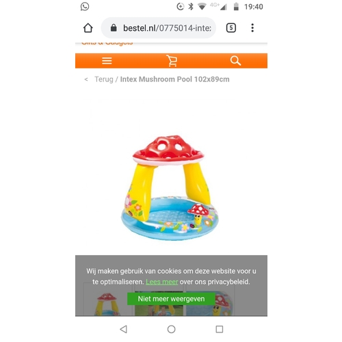Click the back chevron beside Terug
342x342 pixels.
pyautogui.click(x=86, y=79)
